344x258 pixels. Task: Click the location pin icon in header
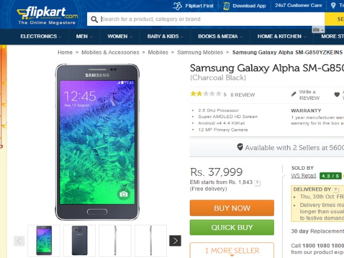(333, 6)
